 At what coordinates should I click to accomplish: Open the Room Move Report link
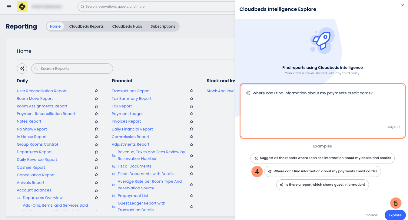click(35, 98)
